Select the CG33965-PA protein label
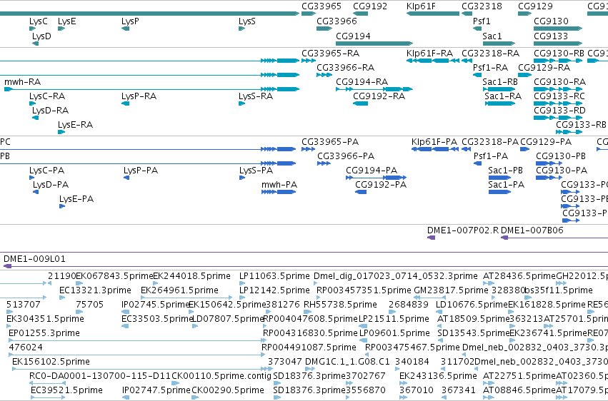This screenshot has width=608, height=401. tap(330, 142)
